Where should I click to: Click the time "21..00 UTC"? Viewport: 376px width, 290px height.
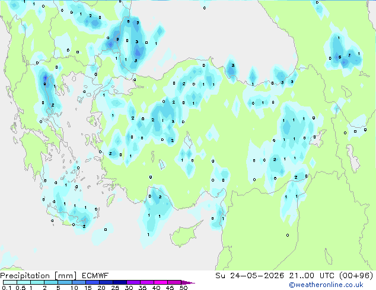pyautogui.click(x=311, y=276)
